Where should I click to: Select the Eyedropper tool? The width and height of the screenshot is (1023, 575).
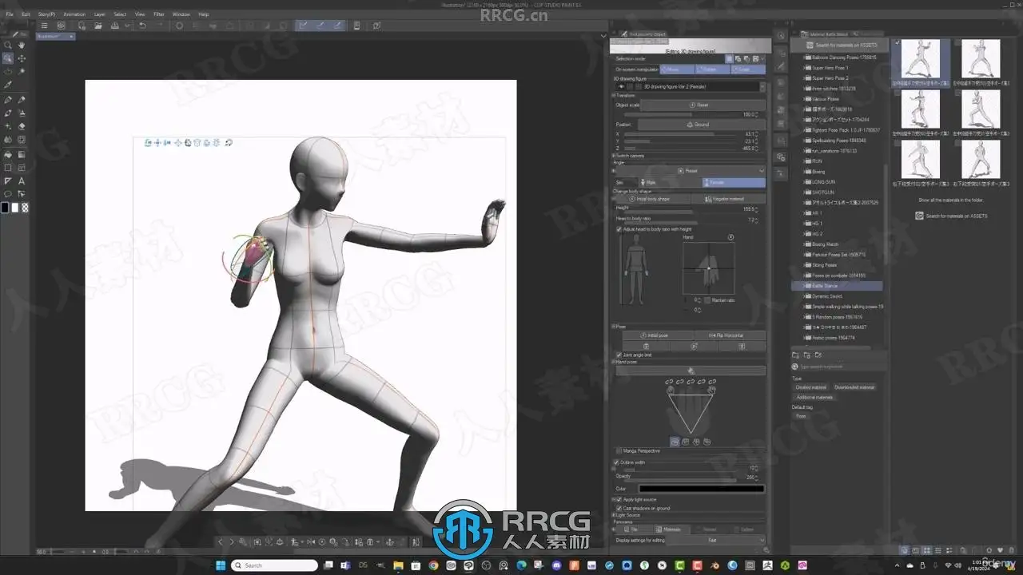pyautogui.click(x=8, y=84)
